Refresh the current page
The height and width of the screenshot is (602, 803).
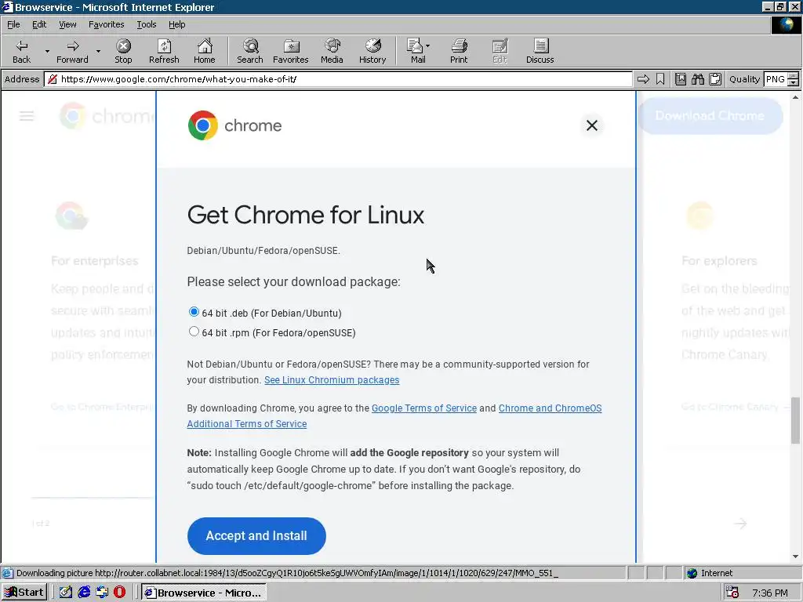[x=164, y=51]
